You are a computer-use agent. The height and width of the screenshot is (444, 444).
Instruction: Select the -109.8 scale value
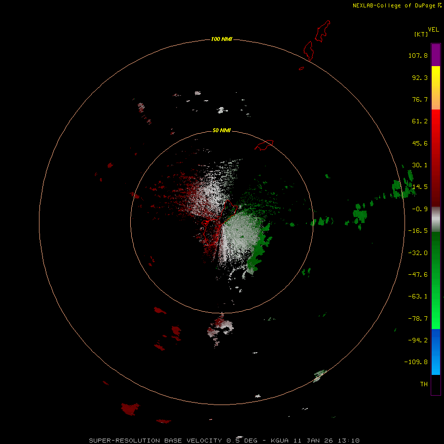416,362
